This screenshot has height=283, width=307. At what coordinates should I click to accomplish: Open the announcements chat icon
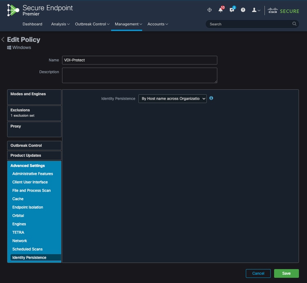click(x=232, y=9)
